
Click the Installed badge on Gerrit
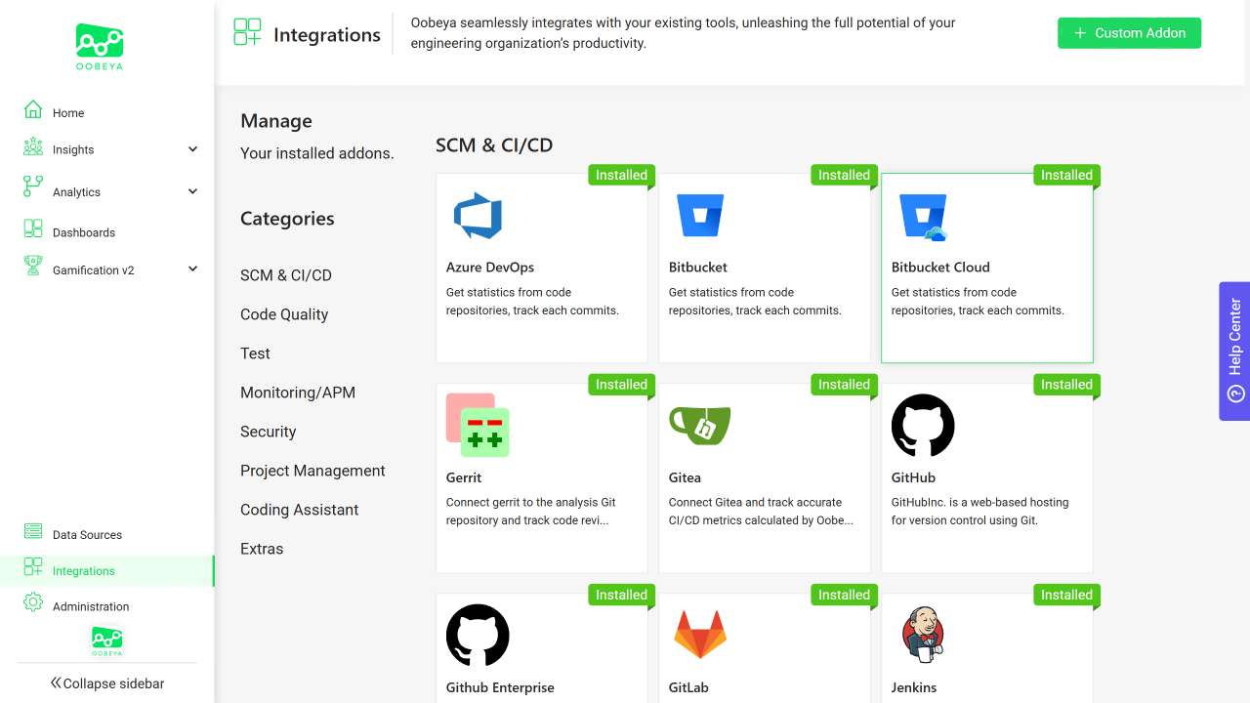[621, 385]
